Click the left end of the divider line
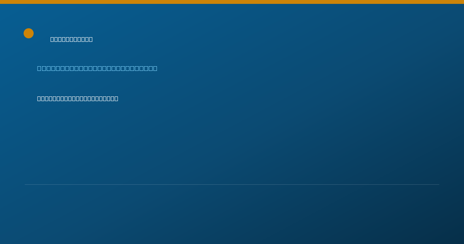 26,184
